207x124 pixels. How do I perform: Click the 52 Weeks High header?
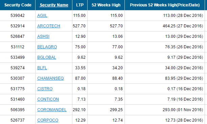point(106,5)
